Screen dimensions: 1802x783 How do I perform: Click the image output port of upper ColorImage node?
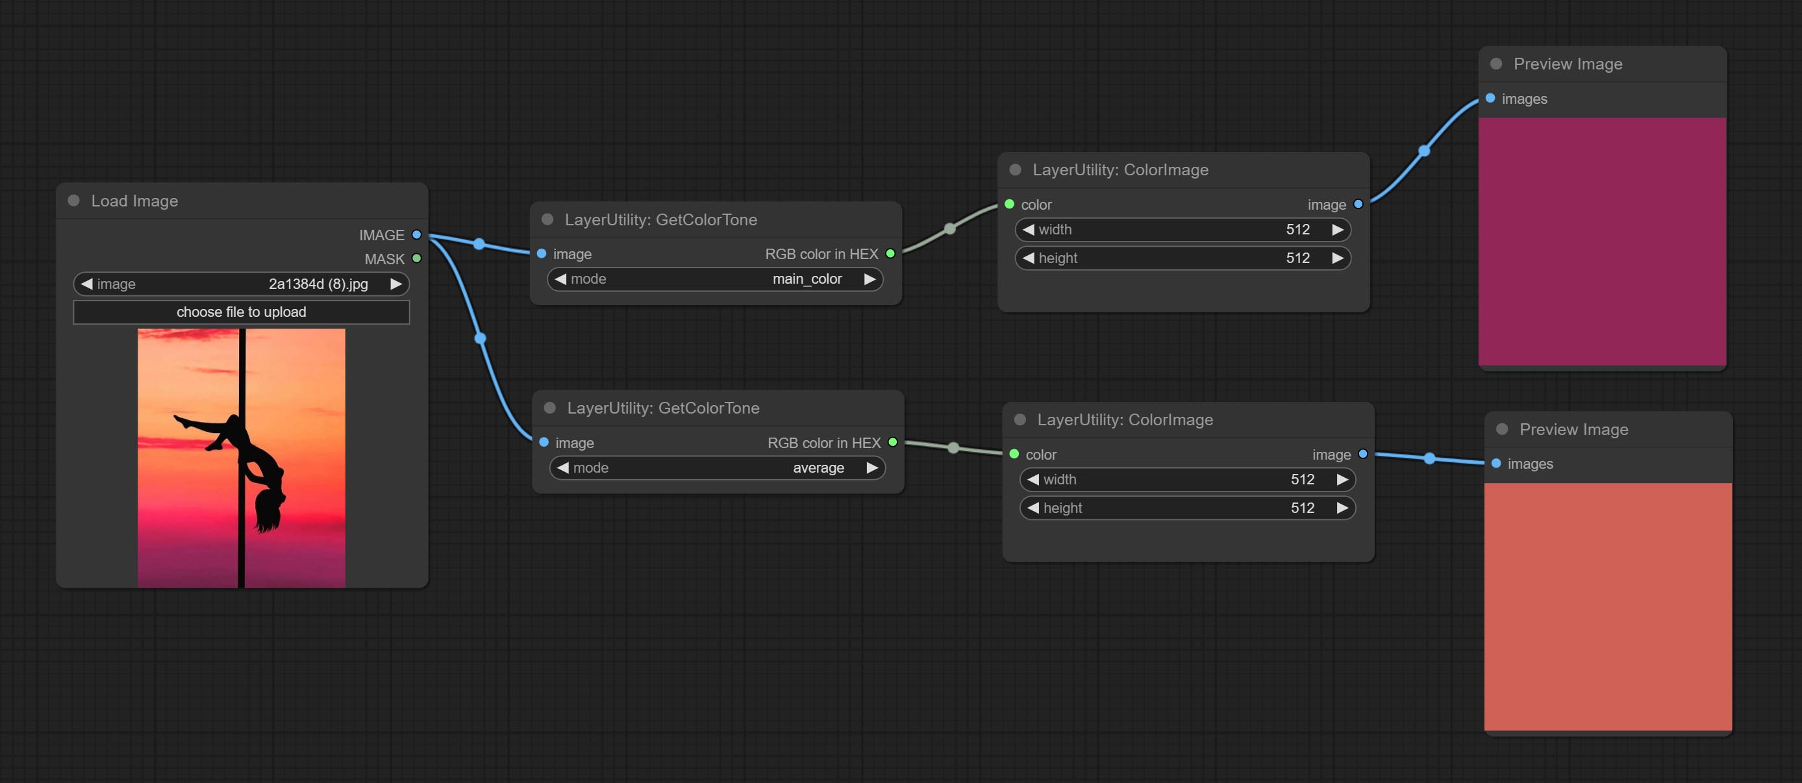(x=1358, y=204)
